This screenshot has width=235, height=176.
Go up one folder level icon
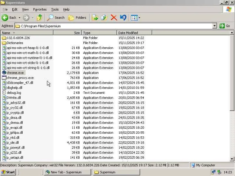(x=40, y=18)
